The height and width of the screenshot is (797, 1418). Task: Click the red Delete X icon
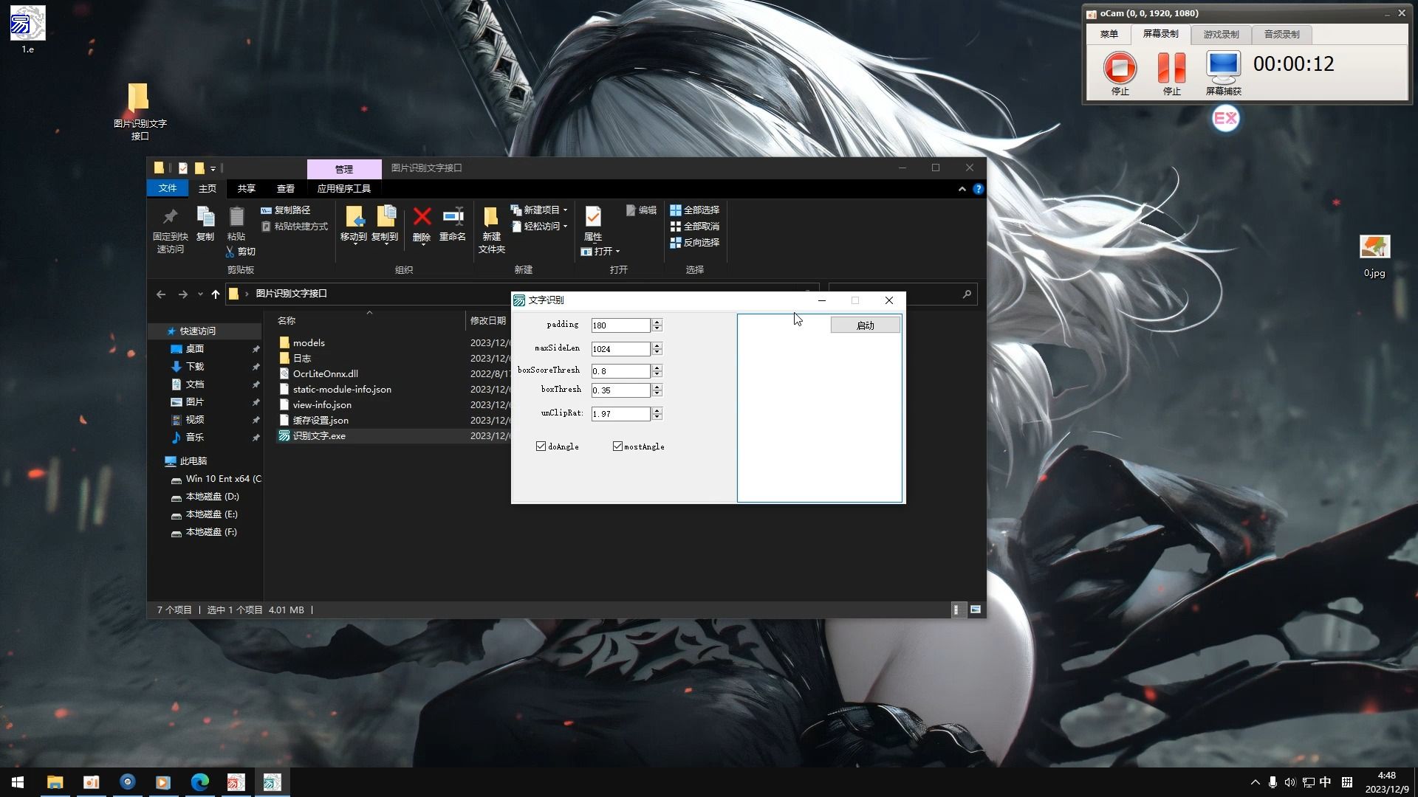click(x=422, y=216)
